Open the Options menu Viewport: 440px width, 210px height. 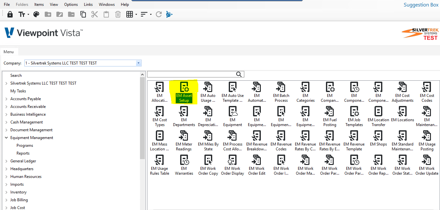tap(71, 5)
